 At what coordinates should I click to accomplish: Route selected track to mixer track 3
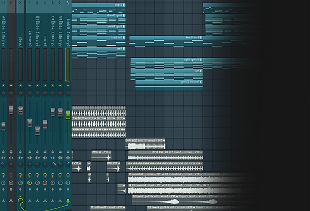pyautogui.click(x=60, y=201)
